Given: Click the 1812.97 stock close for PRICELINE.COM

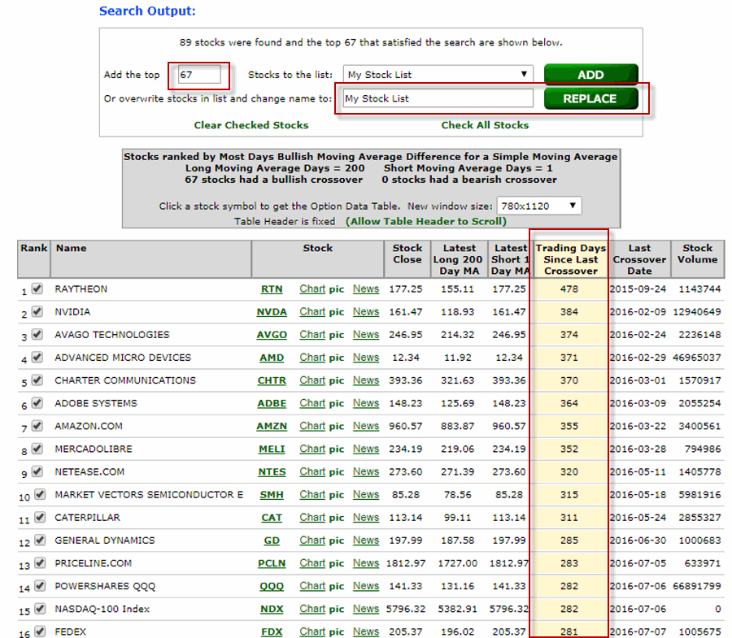Looking at the screenshot, I should point(406,563).
